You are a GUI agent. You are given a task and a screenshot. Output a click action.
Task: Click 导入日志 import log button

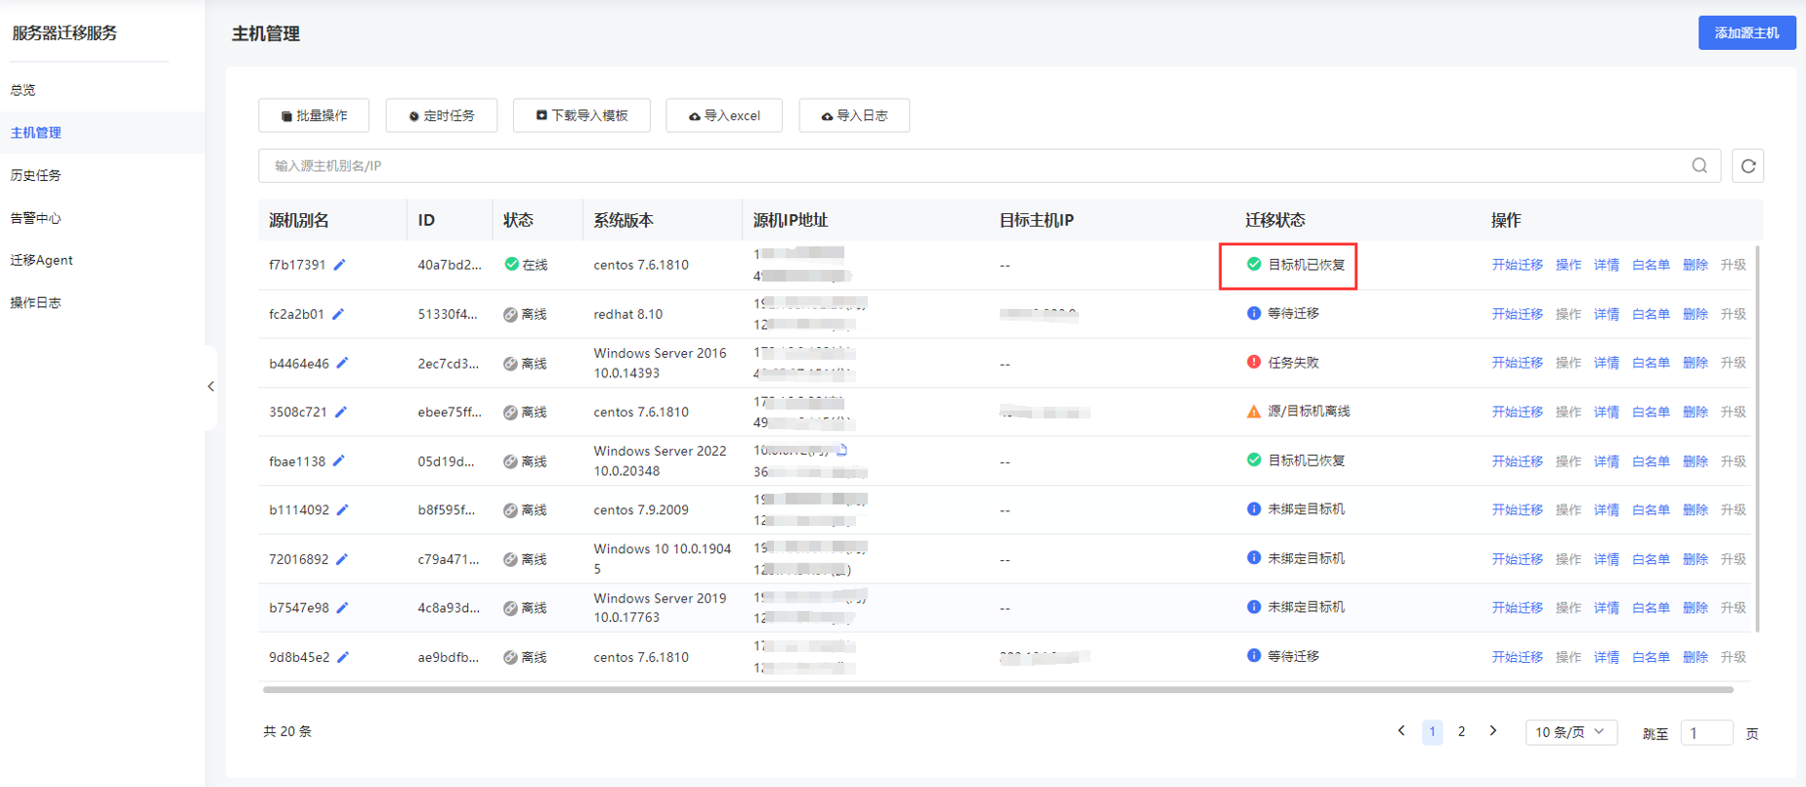pyautogui.click(x=854, y=115)
